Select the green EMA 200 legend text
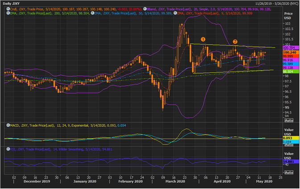The width and height of the screenshot is (300, 189). pos(50,13)
